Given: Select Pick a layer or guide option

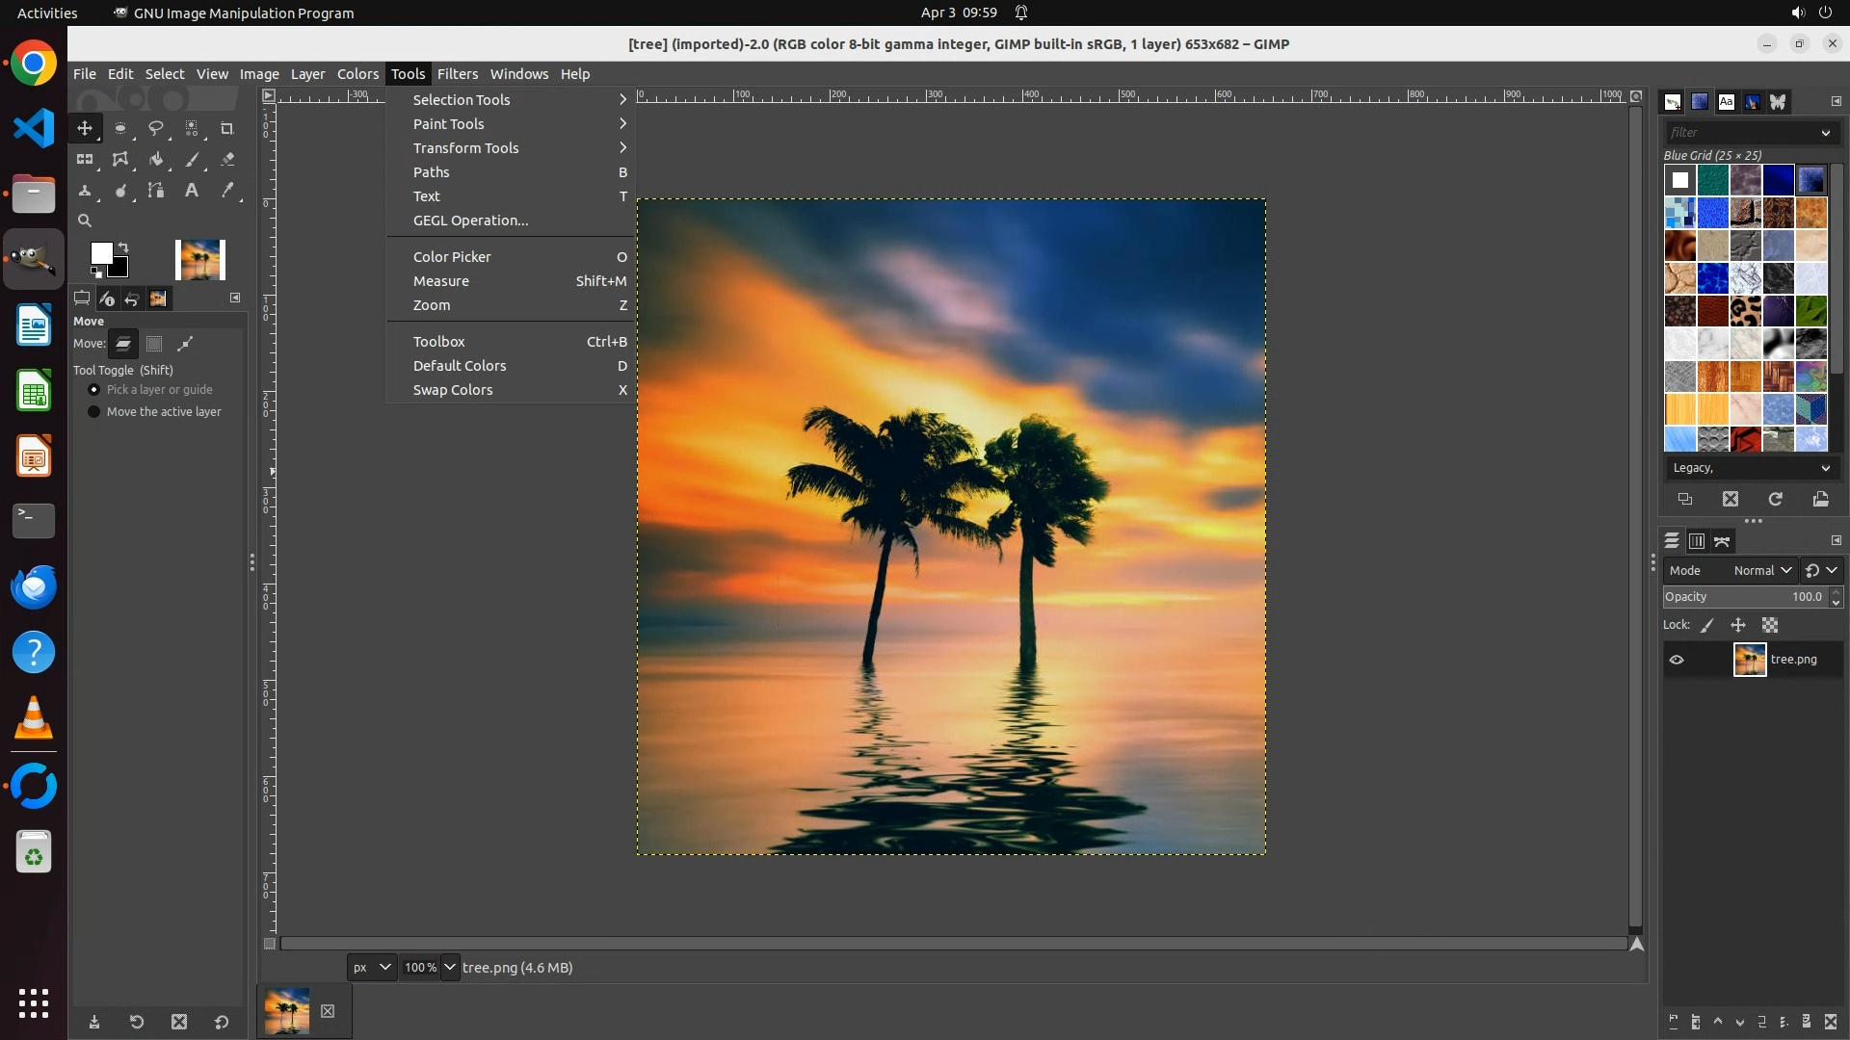Looking at the screenshot, I should pyautogui.click(x=94, y=390).
